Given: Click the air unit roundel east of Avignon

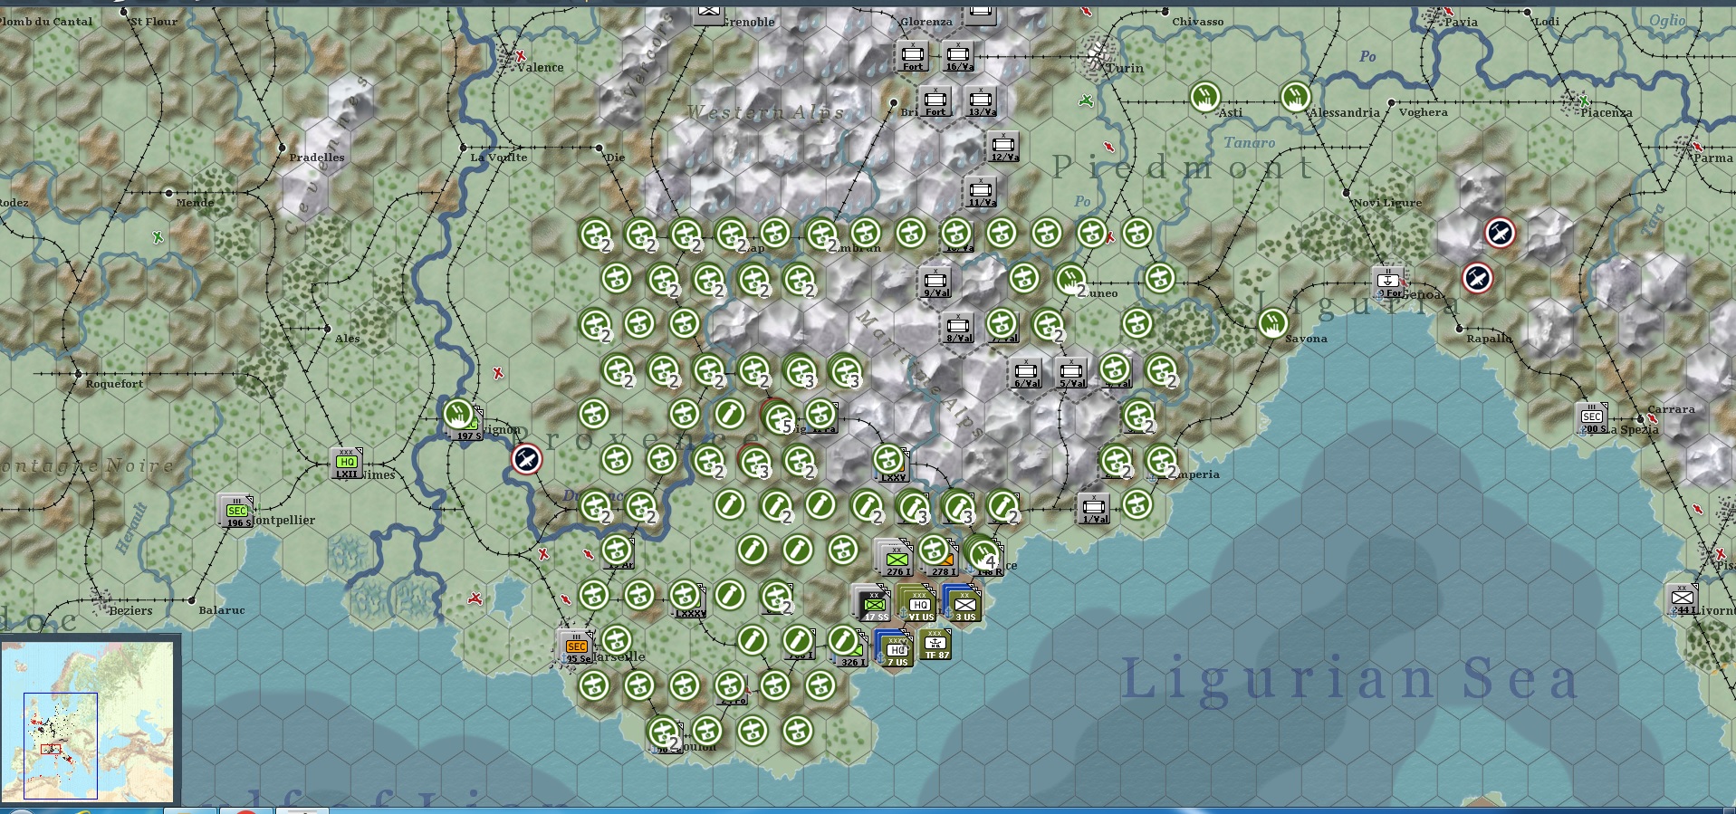Looking at the screenshot, I should pyautogui.click(x=526, y=459).
